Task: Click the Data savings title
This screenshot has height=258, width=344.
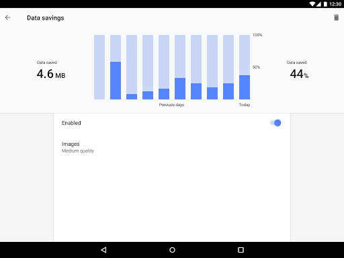Action: click(x=46, y=18)
